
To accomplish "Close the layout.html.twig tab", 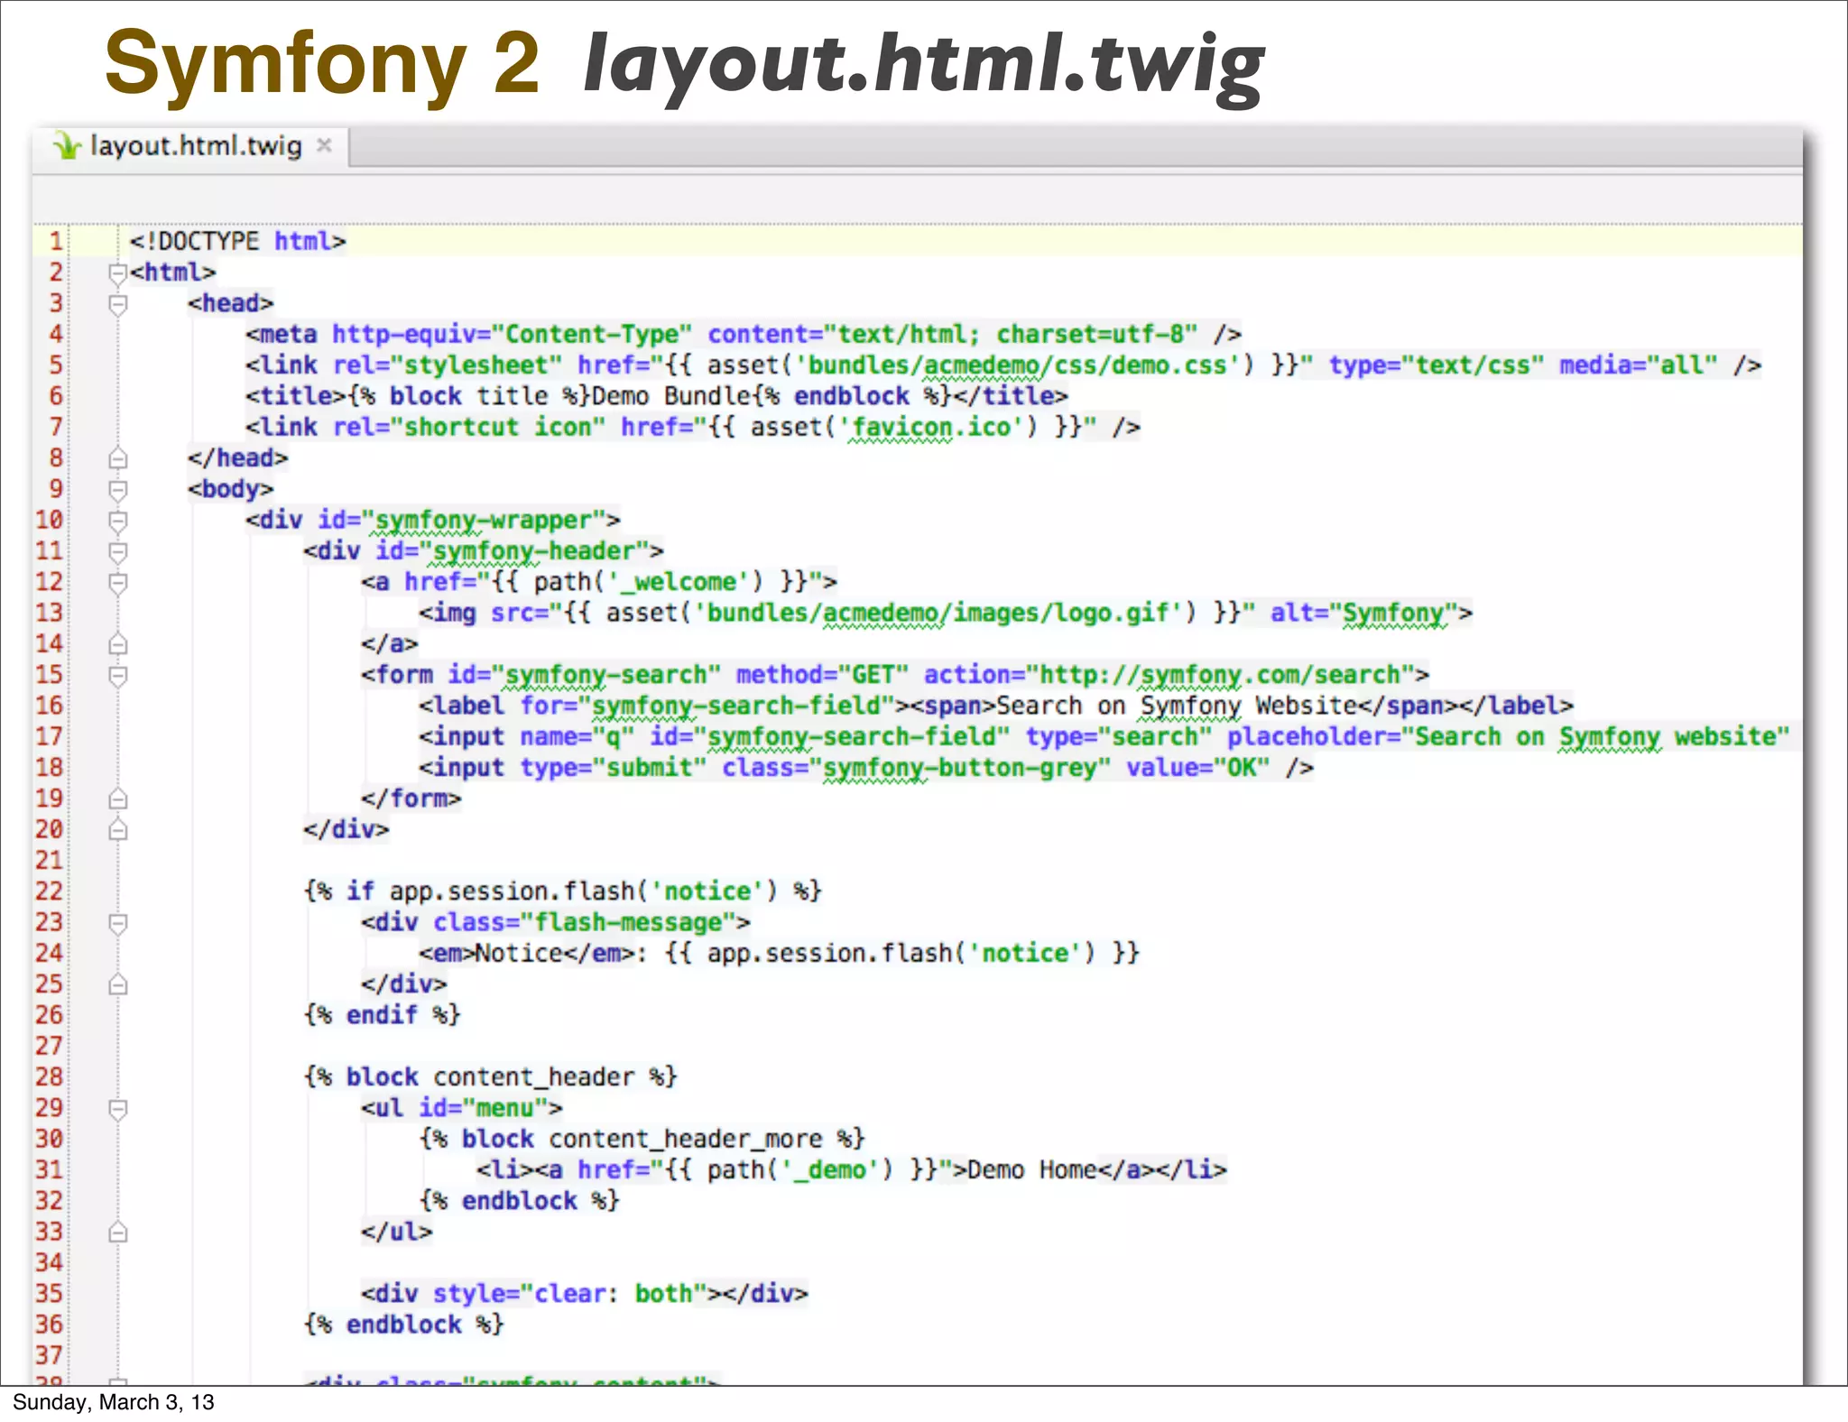I will (325, 145).
